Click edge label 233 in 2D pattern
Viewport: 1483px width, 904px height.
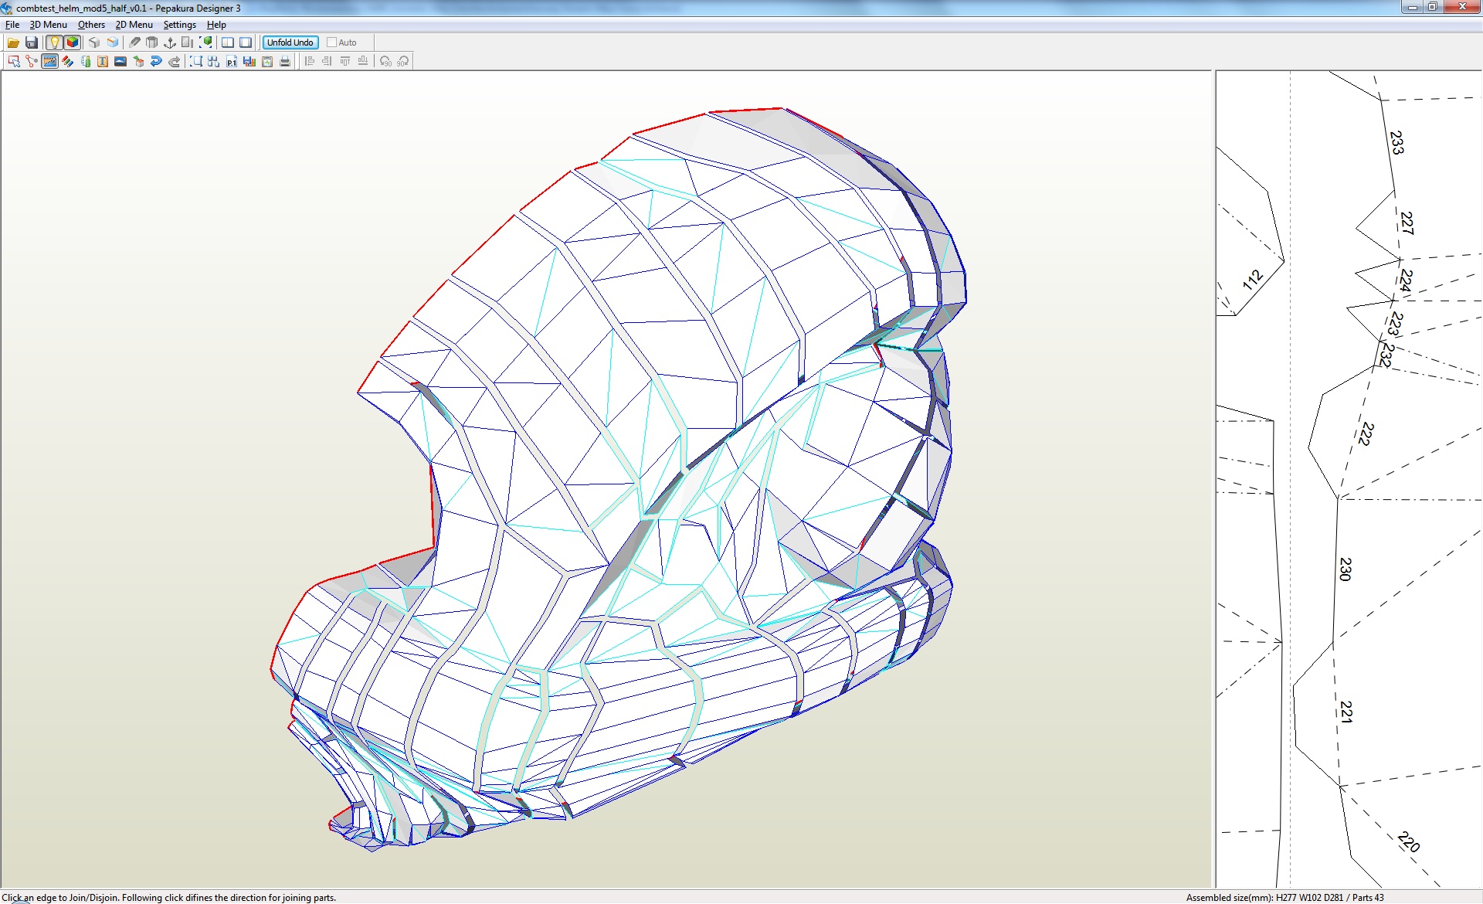pos(1396,143)
